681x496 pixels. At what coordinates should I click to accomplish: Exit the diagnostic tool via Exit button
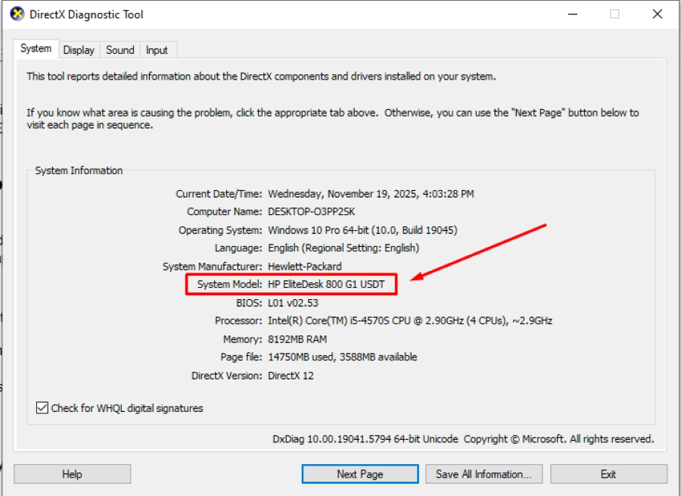[608, 474]
